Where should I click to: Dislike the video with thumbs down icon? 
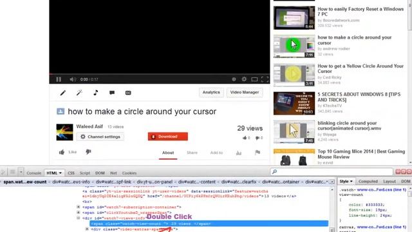[88, 152]
